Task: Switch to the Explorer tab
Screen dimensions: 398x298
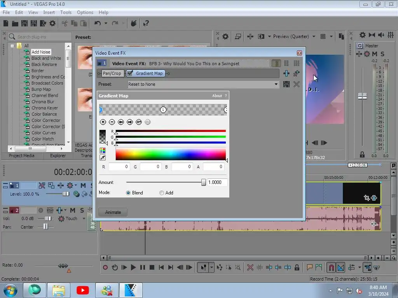Action: pyautogui.click(x=58, y=156)
